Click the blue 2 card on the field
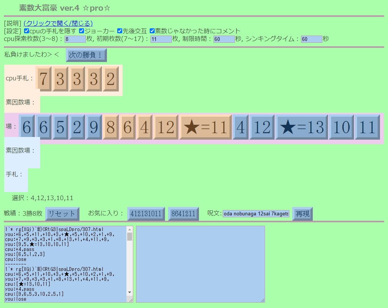Image resolution: width=388 pixels, height=308 pixels. (77, 127)
